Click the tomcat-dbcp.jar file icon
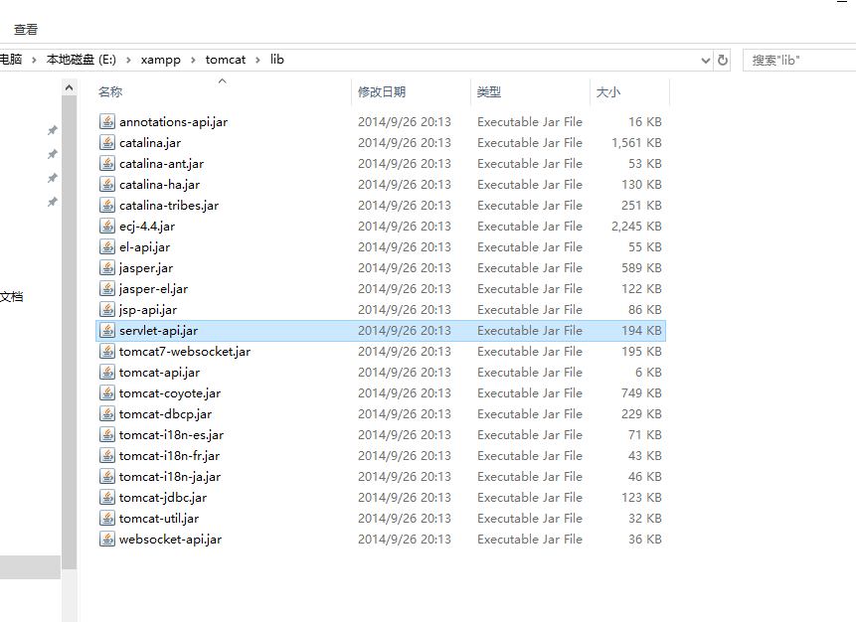This screenshot has width=856, height=622. pos(107,413)
